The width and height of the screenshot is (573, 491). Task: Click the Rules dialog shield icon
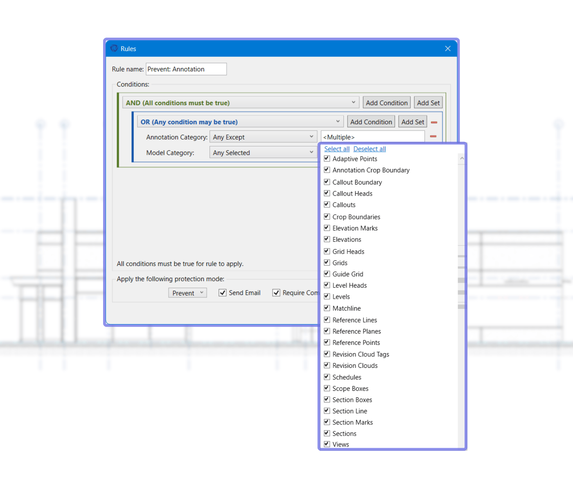coord(114,49)
